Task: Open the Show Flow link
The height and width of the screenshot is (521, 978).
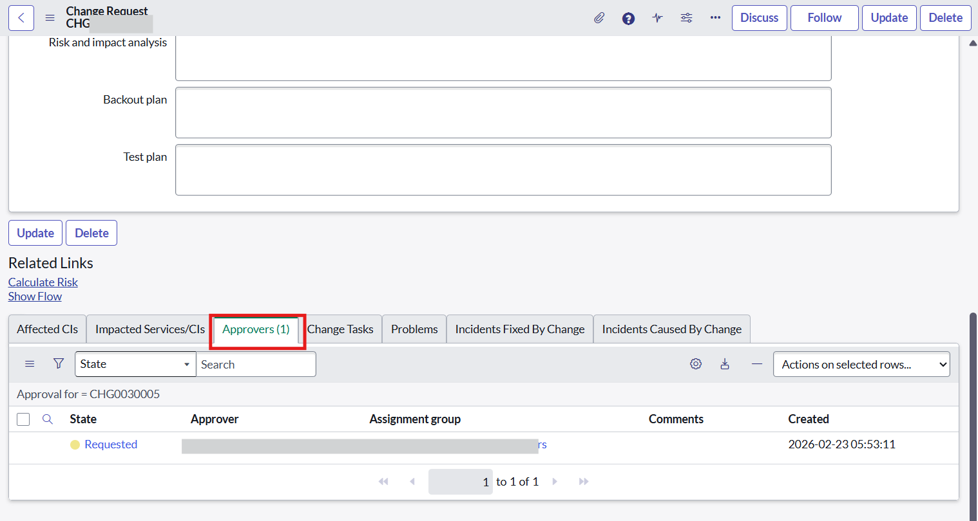Action: click(x=35, y=297)
